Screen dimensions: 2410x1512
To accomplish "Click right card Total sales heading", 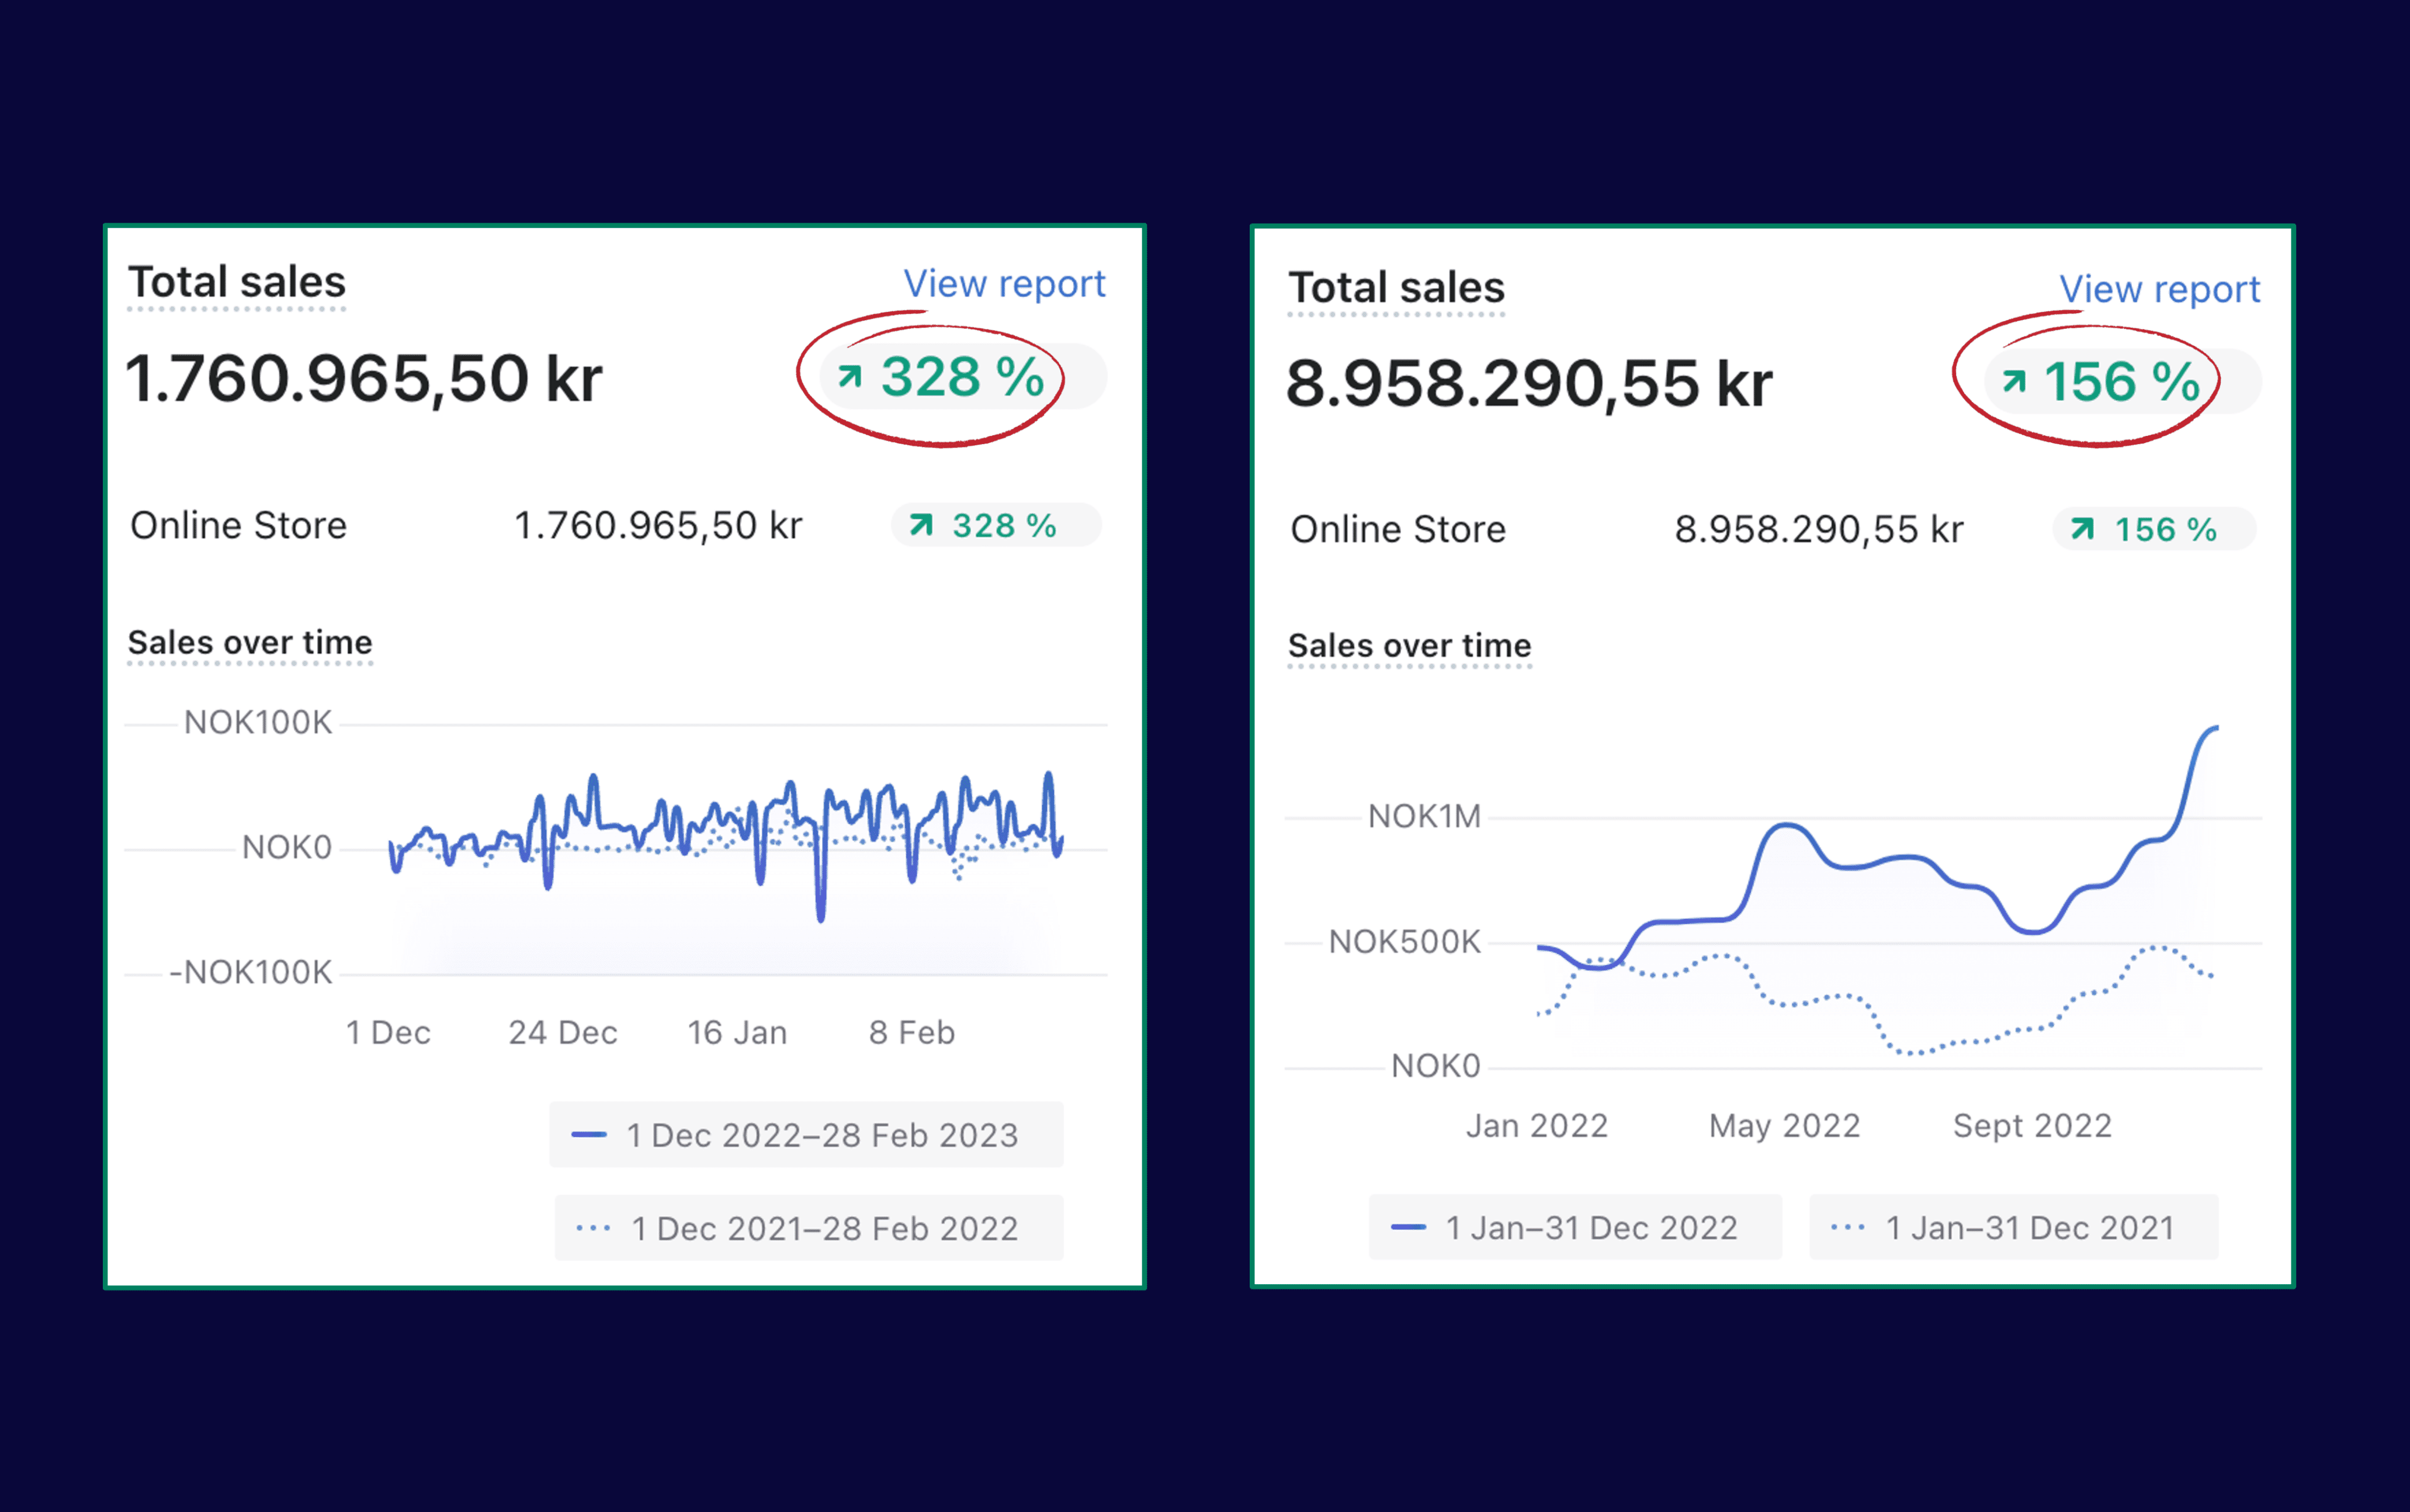I will click(1396, 288).
